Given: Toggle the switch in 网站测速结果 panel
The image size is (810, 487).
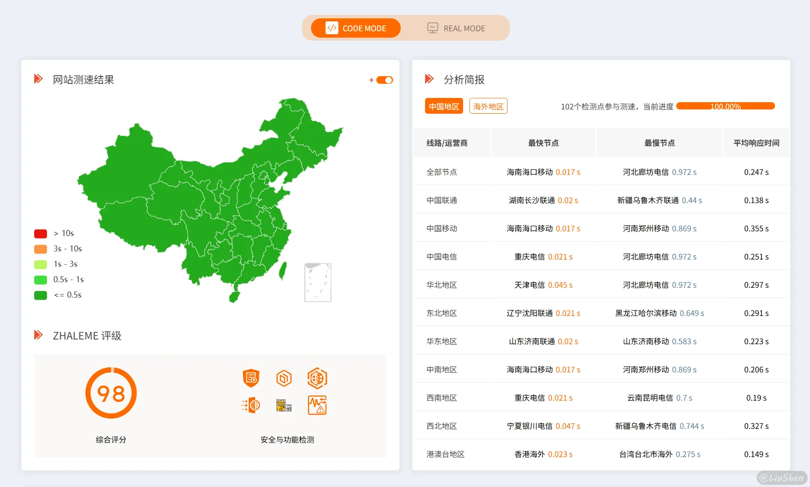Looking at the screenshot, I should pyautogui.click(x=384, y=80).
